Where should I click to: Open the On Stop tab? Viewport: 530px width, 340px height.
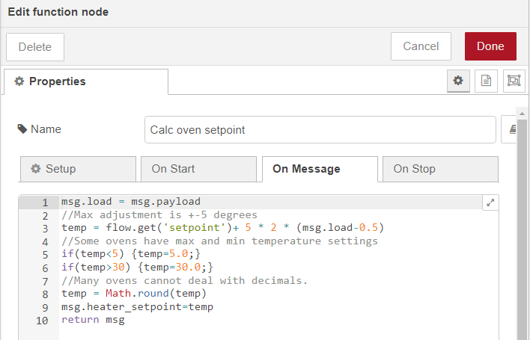[439, 169]
